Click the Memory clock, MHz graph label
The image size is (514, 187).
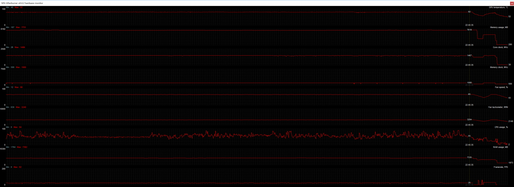(500, 67)
